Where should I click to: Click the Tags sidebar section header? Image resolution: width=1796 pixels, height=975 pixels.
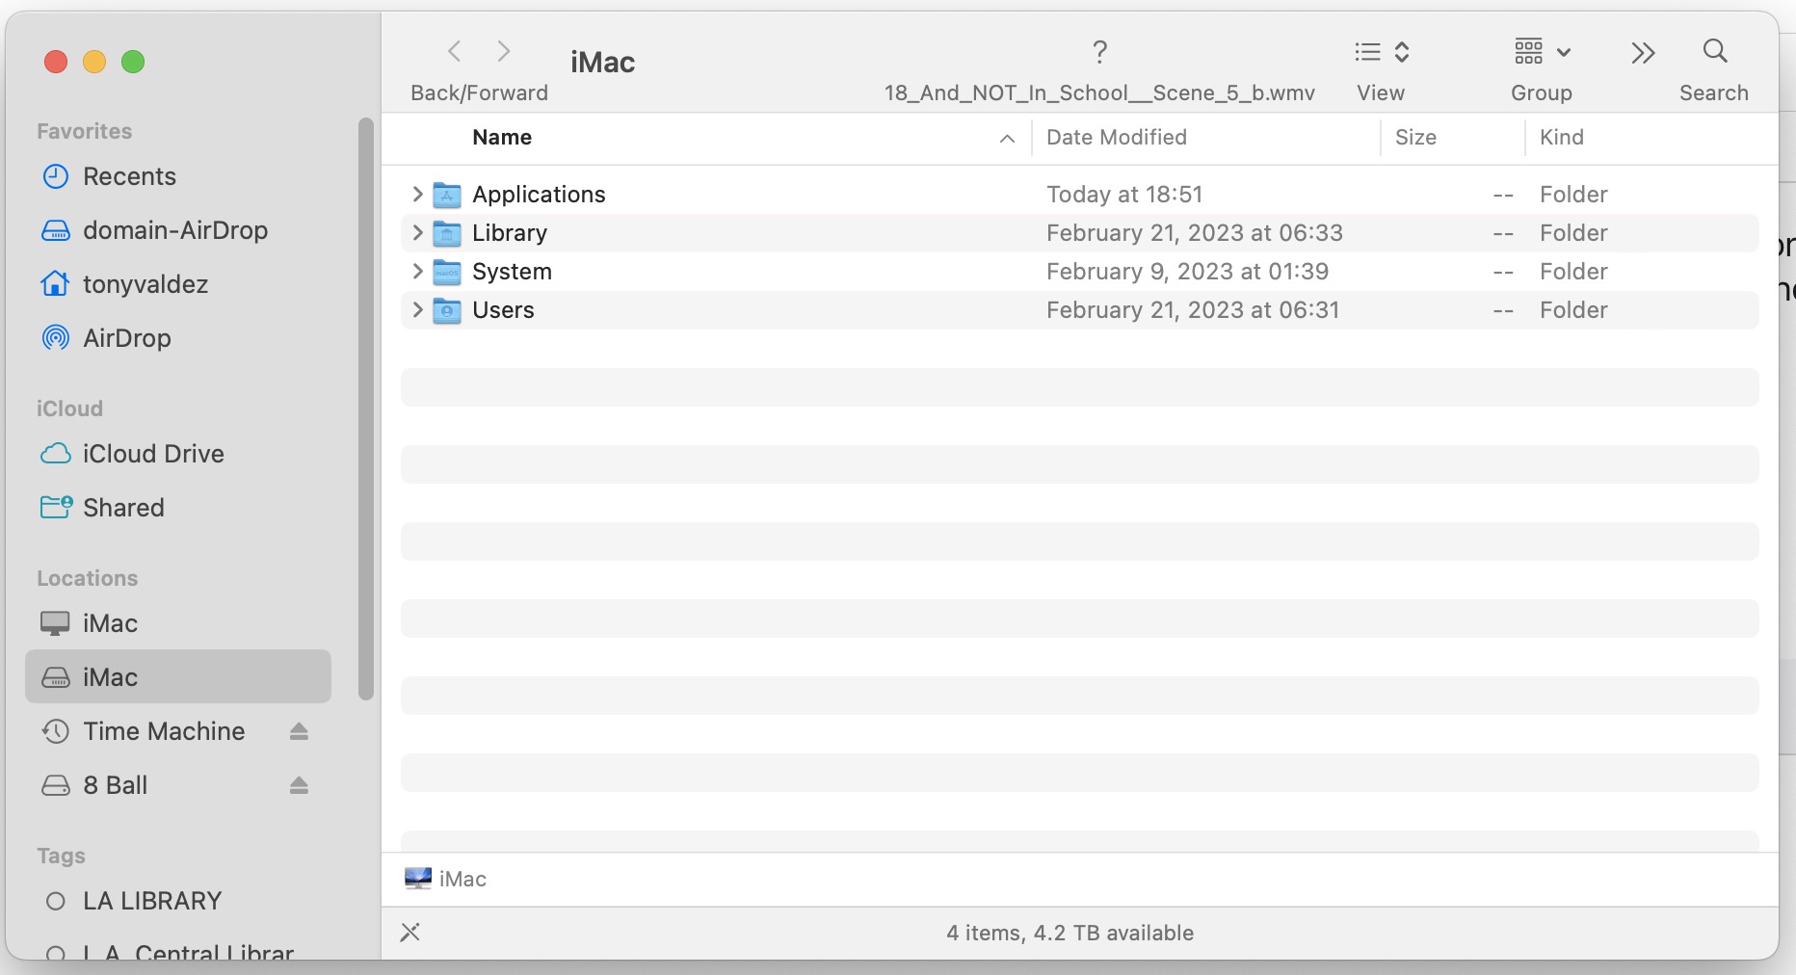point(62,856)
